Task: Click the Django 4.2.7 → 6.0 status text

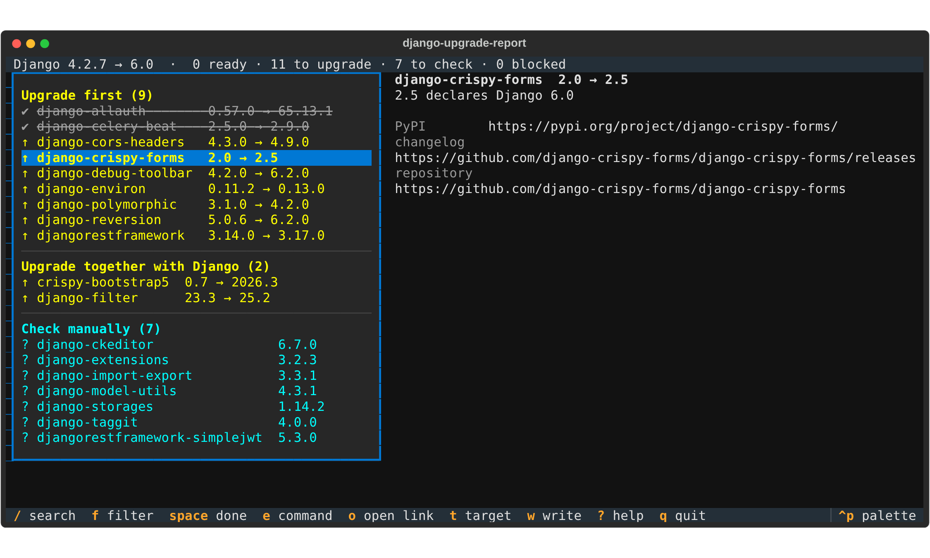Action: tap(83, 64)
